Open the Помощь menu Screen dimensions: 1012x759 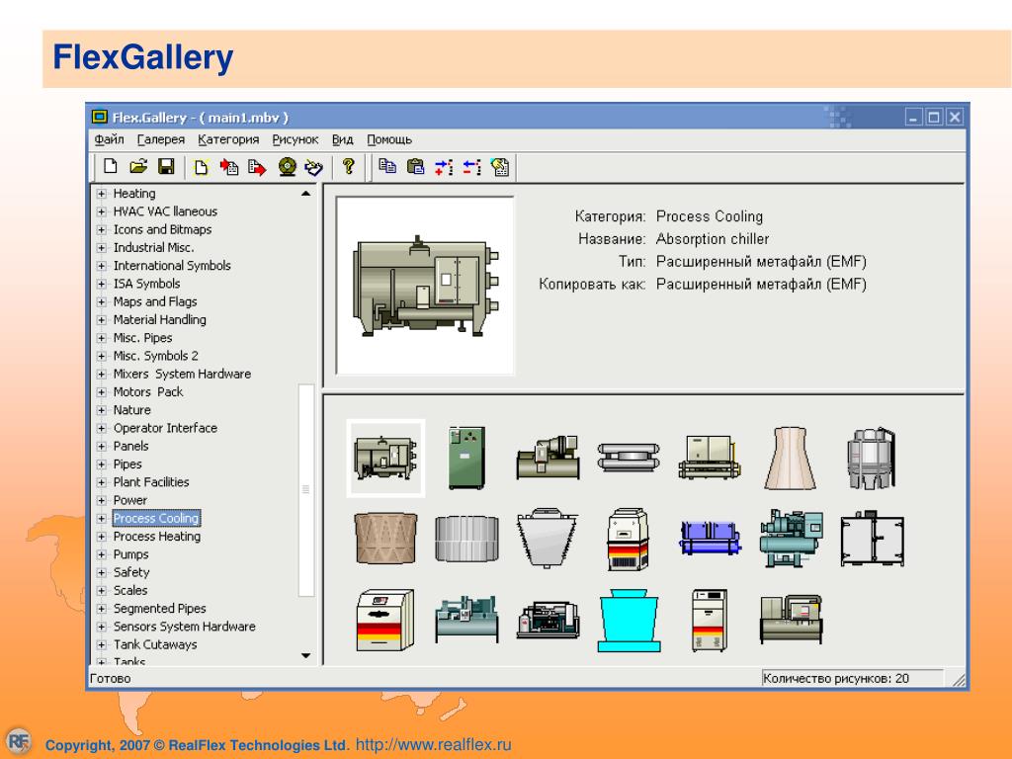[389, 139]
